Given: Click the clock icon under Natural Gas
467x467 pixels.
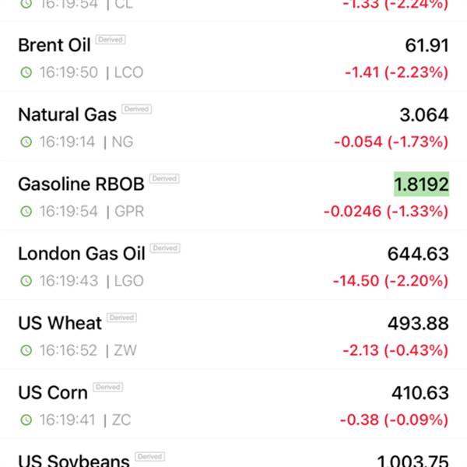Looking at the screenshot, I should point(26,142).
